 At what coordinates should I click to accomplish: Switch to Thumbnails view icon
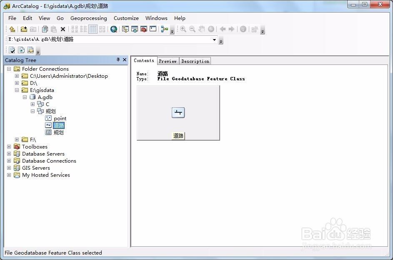point(102,29)
